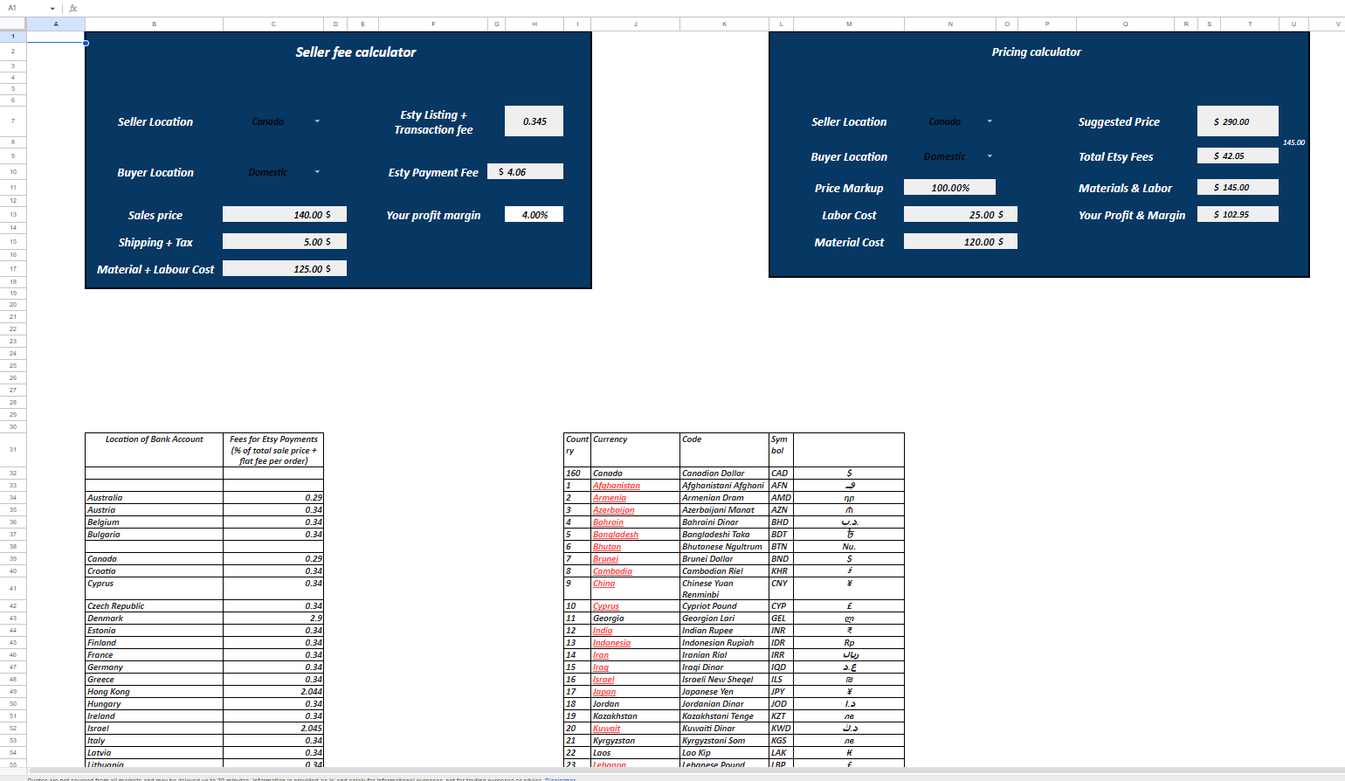Viewport: 1345px width, 781px height.
Task: Click the Georgian Lari cell
Action: 724,619
